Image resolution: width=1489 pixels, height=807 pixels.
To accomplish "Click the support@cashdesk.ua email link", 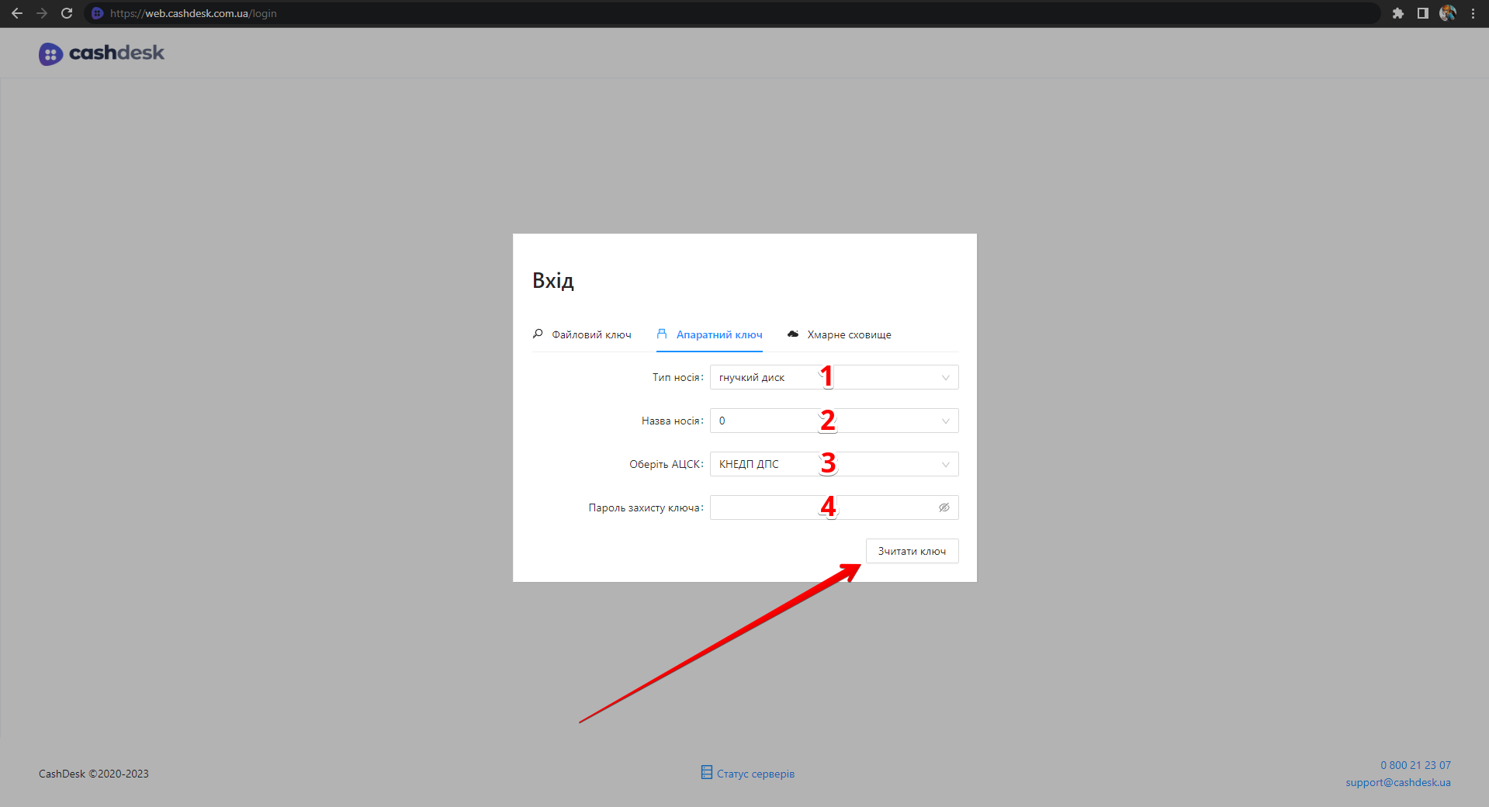I will click(x=1397, y=782).
